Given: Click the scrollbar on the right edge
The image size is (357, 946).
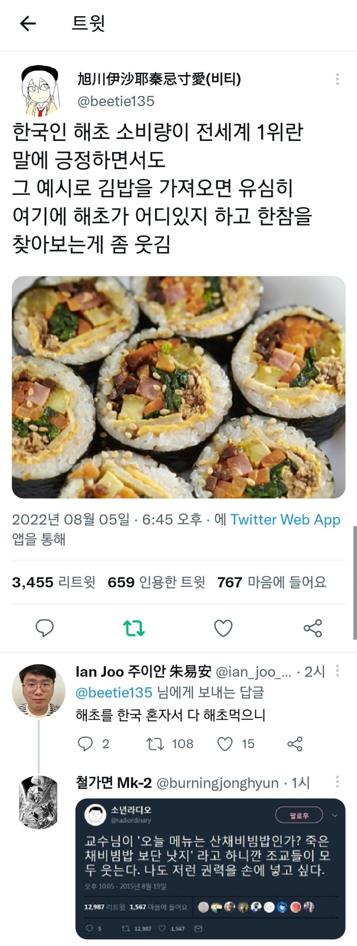Looking at the screenshot, I should (x=355, y=582).
